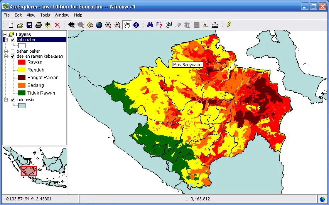329x205 pixels.
Task: Enable the bahan bakar layer checkbox
Action: click(13, 51)
